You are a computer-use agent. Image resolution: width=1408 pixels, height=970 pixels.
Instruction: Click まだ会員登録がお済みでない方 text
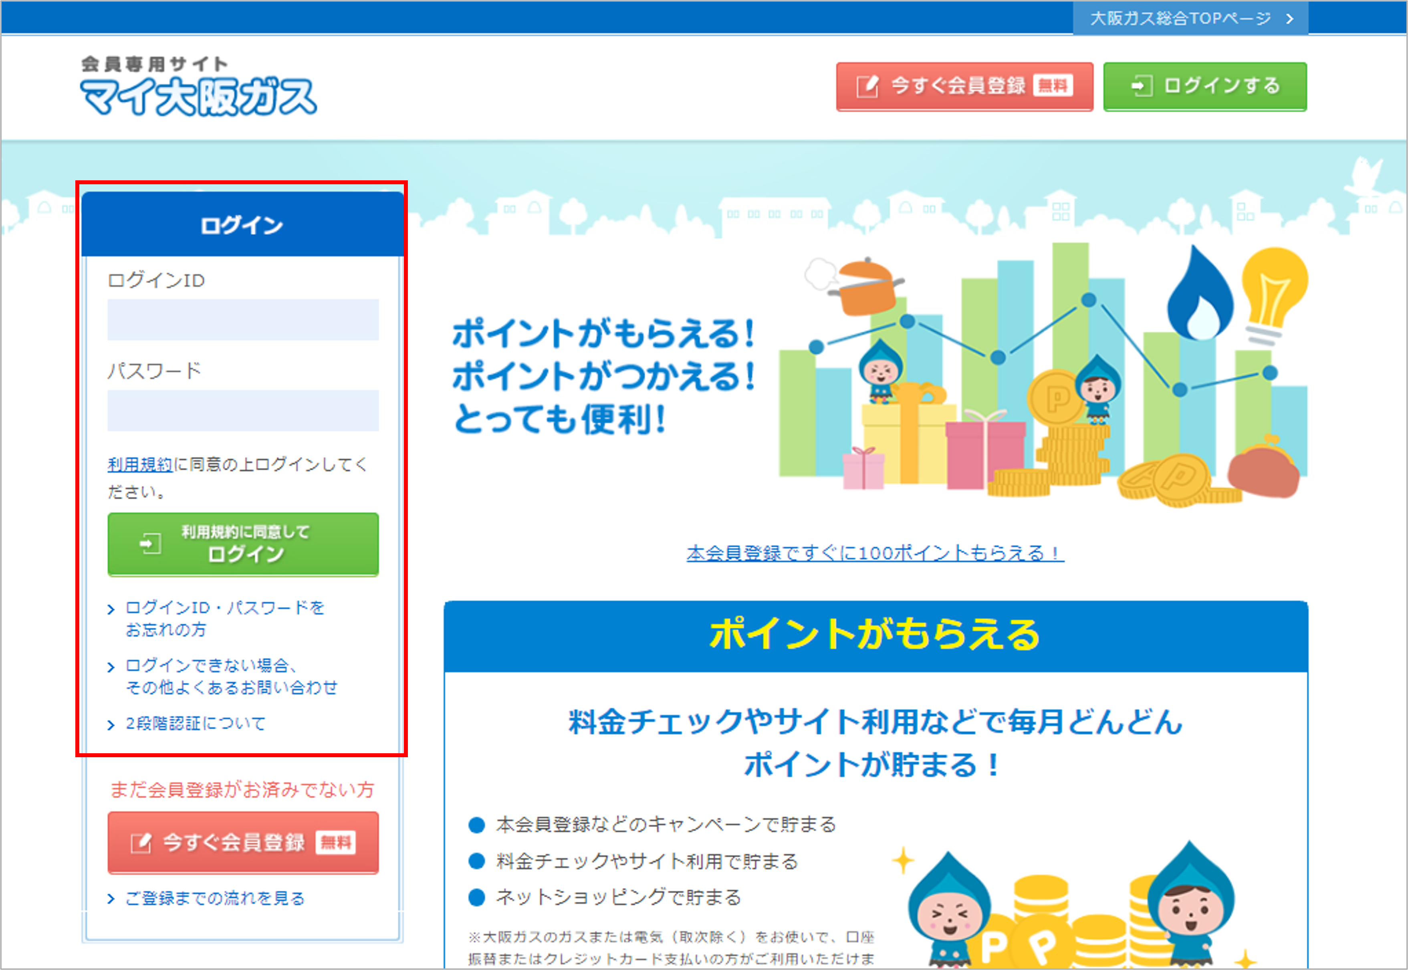[242, 789]
